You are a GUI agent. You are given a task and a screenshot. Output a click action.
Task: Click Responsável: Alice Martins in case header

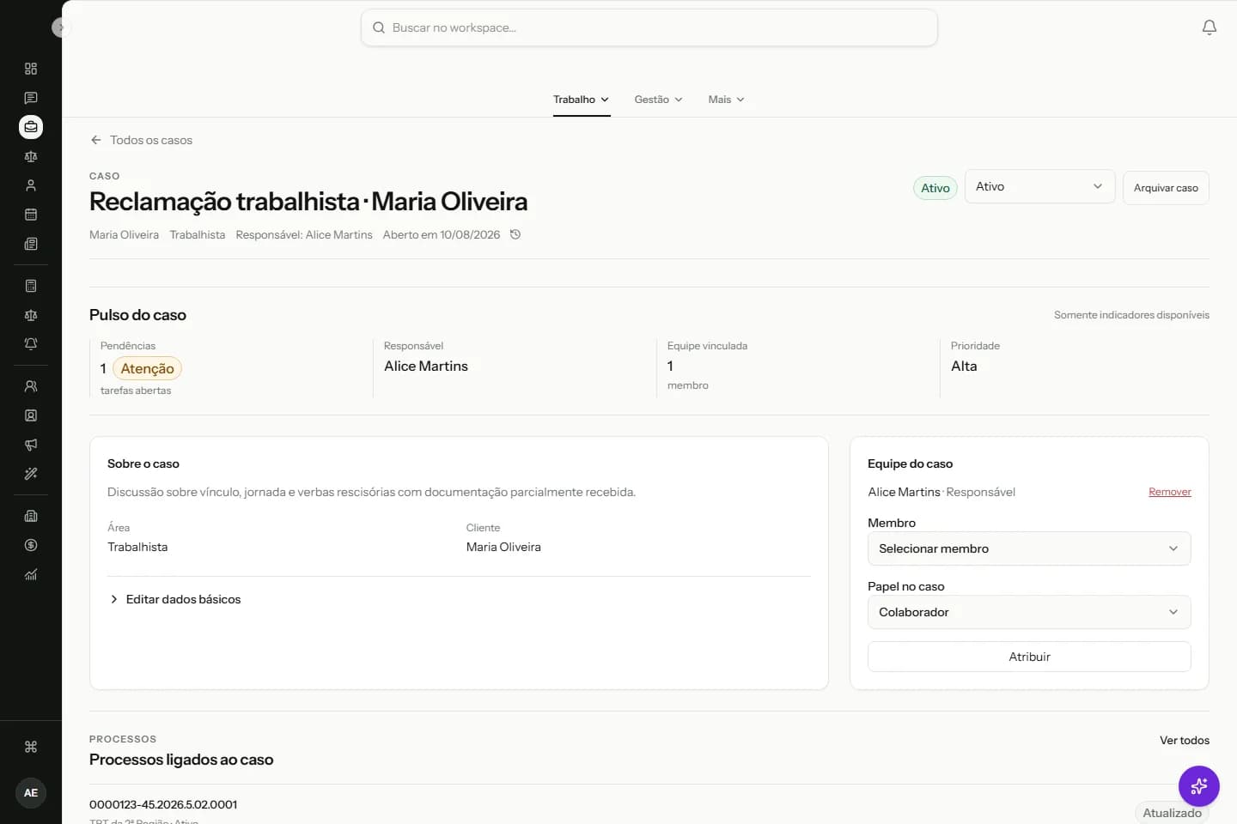point(304,234)
